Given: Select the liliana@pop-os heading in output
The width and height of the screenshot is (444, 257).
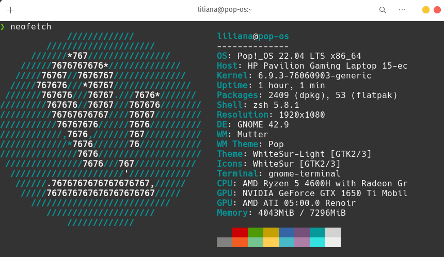Looking at the screenshot, I should pyautogui.click(x=253, y=37).
